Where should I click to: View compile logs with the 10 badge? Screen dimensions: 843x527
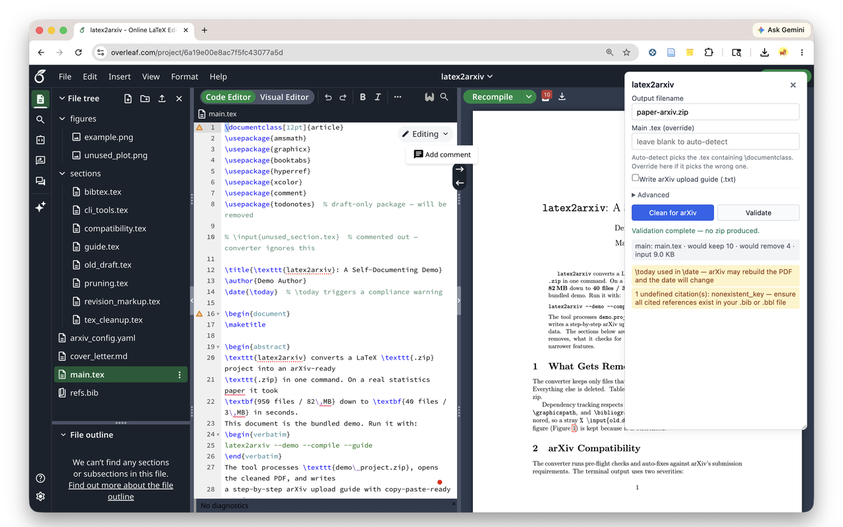click(546, 96)
